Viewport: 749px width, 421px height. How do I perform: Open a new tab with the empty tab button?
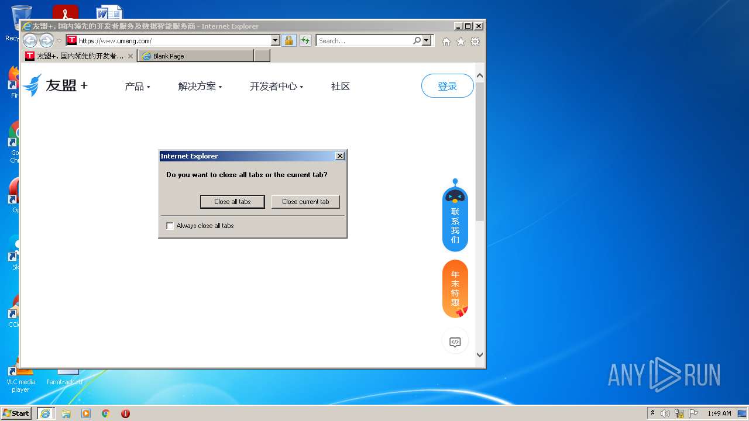(262, 56)
